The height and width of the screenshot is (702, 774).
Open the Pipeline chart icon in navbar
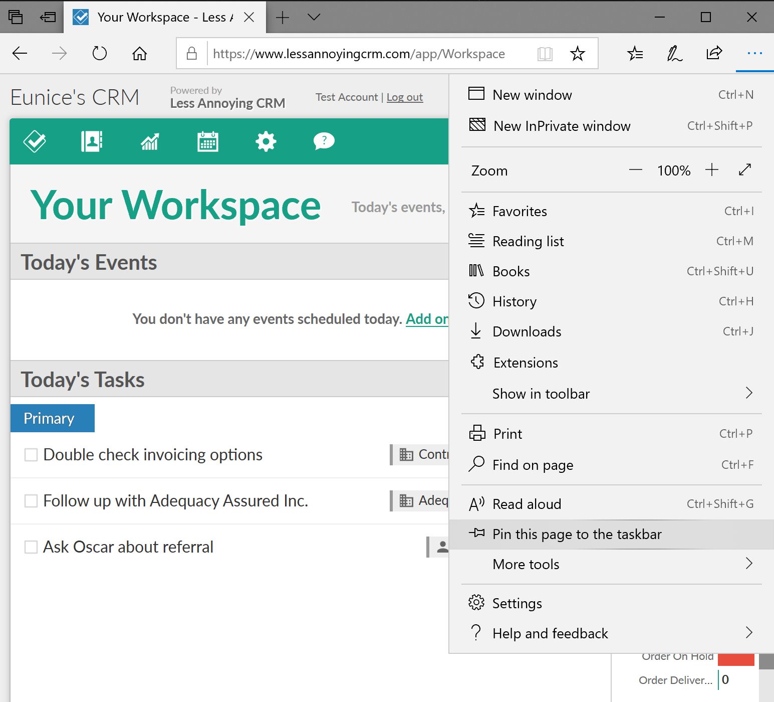[x=150, y=141]
